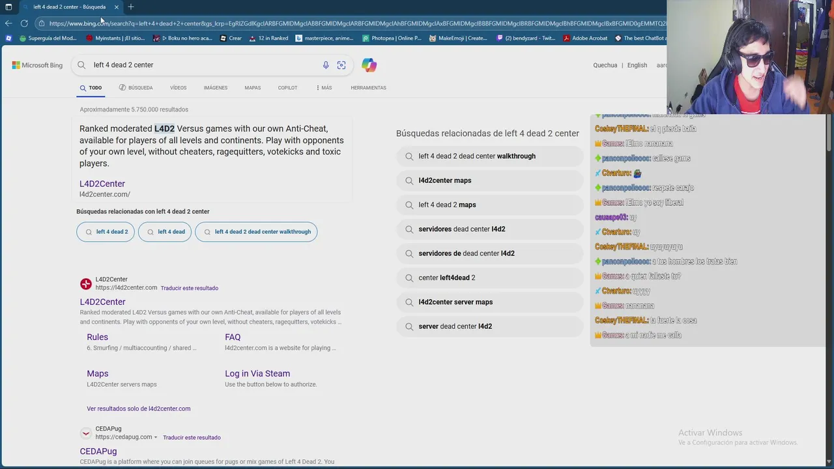Open The best ChatBot bookmark
Screen dimensions: 834x469
(x=640, y=38)
